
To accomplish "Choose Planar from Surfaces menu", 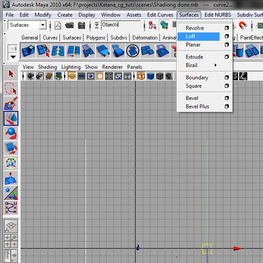I will pyautogui.click(x=193, y=45).
